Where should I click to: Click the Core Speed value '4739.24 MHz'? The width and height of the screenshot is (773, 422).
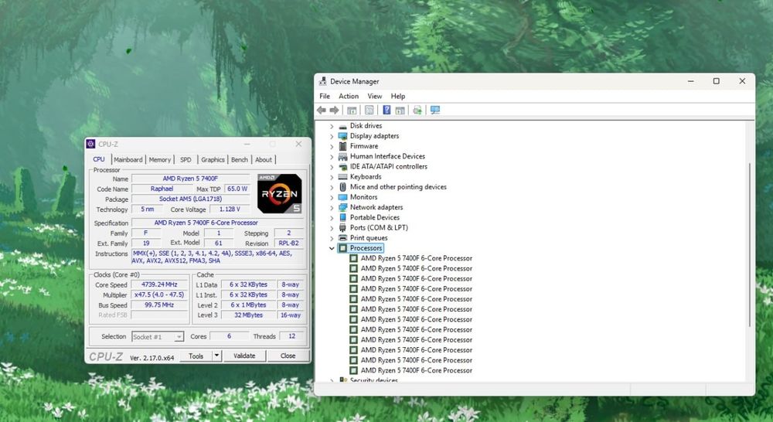[x=160, y=284]
